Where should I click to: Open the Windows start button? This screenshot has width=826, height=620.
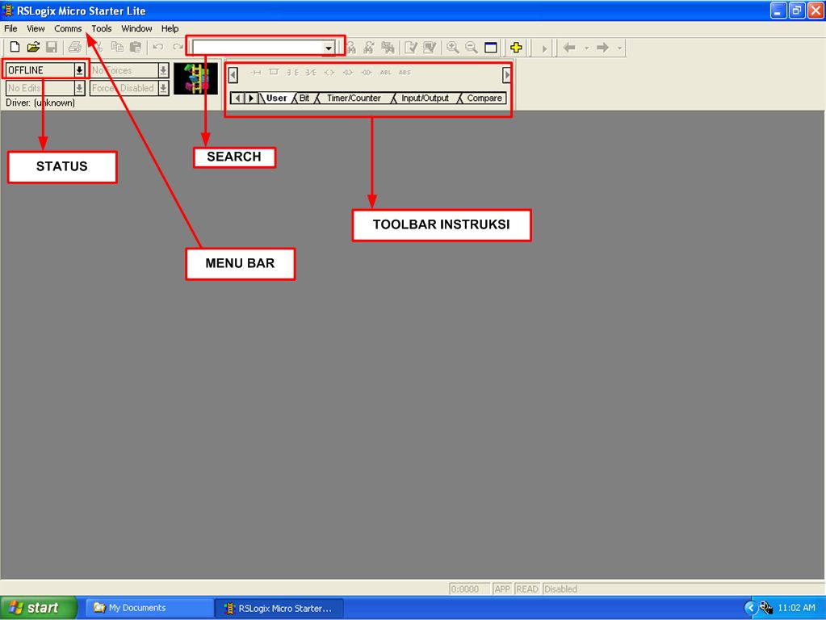pos(39,608)
